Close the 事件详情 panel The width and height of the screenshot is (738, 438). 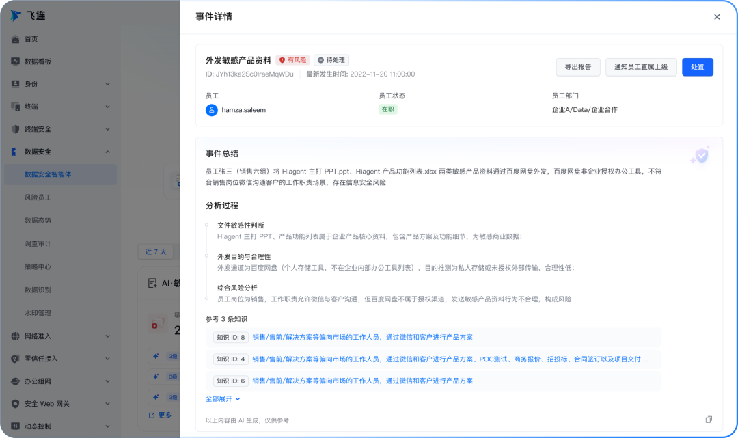717,17
